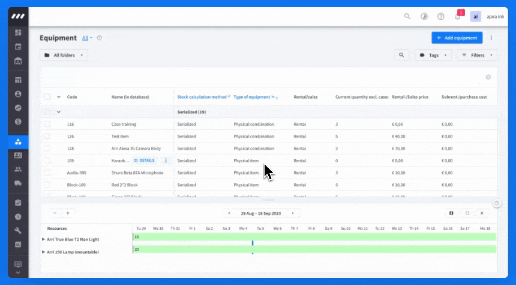Toggle the select-all checkbox in table header
This screenshot has height=285, width=516.
tap(47, 97)
